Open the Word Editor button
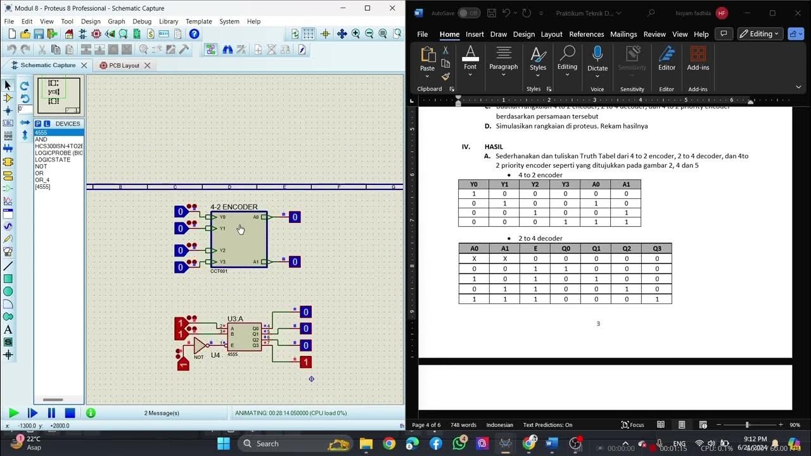This screenshot has width=811, height=456. click(x=667, y=59)
